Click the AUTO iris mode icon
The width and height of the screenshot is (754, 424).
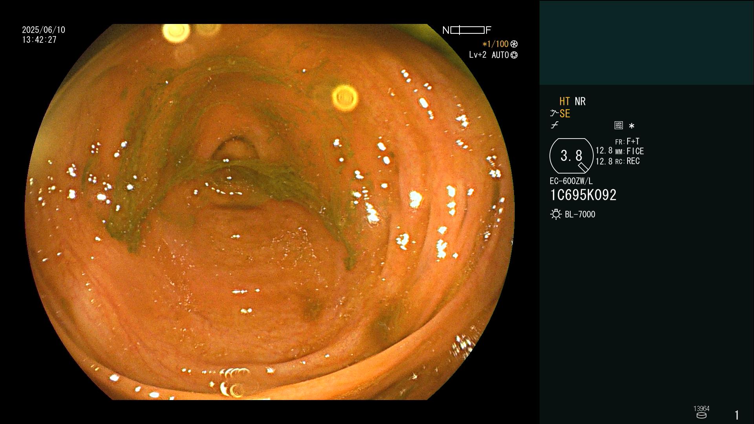(514, 55)
